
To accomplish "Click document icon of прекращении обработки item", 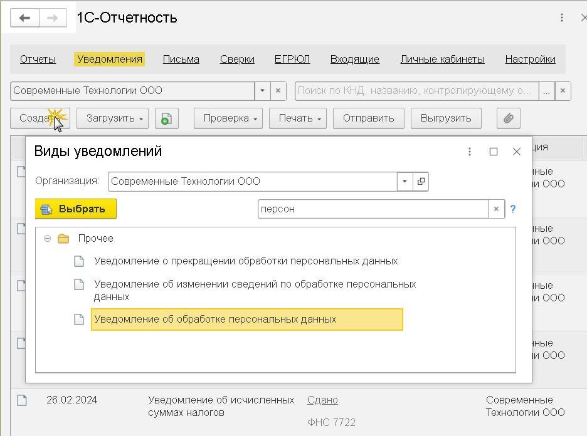I will (79, 261).
